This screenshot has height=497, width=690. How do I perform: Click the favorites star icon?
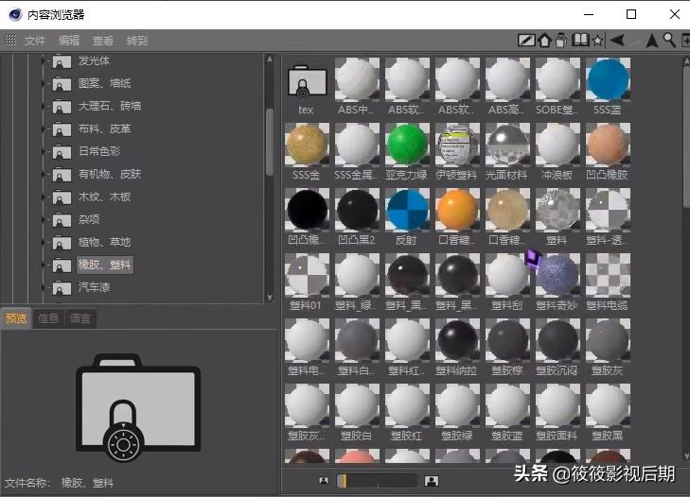pyautogui.click(x=597, y=41)
